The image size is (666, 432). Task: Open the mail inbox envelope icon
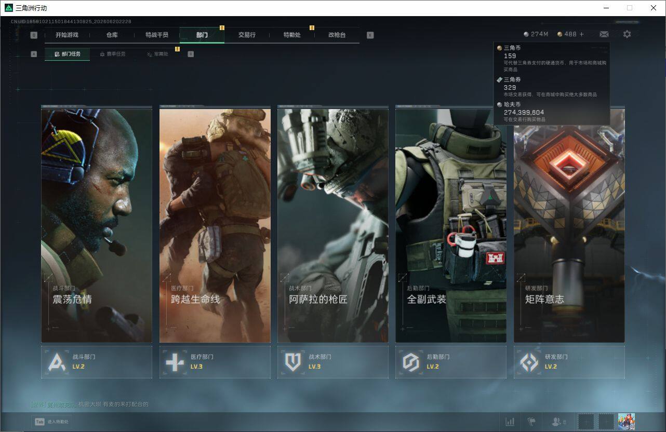click(x=604, y=34)
